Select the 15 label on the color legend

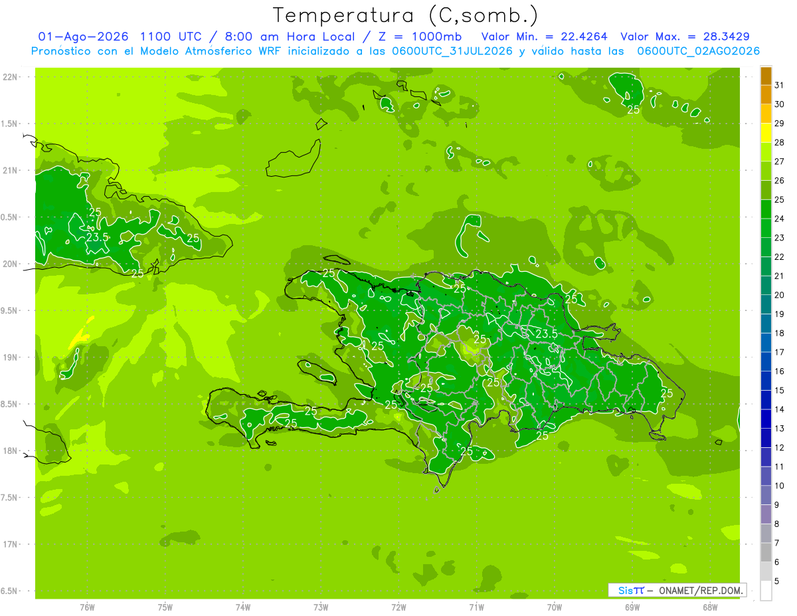(780, 390)
